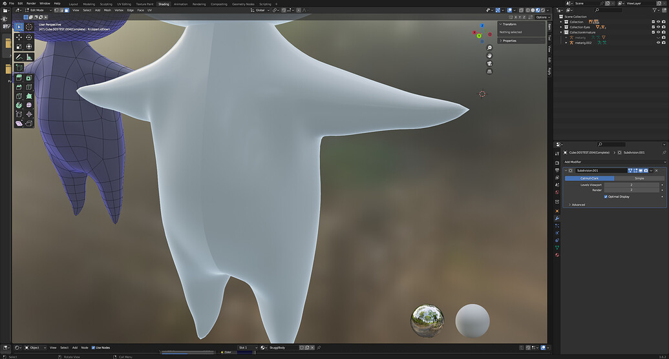Screen dimensions: 669x359
Task: Open the File menu
Action: pyautogui.click(x=12, y=3)
